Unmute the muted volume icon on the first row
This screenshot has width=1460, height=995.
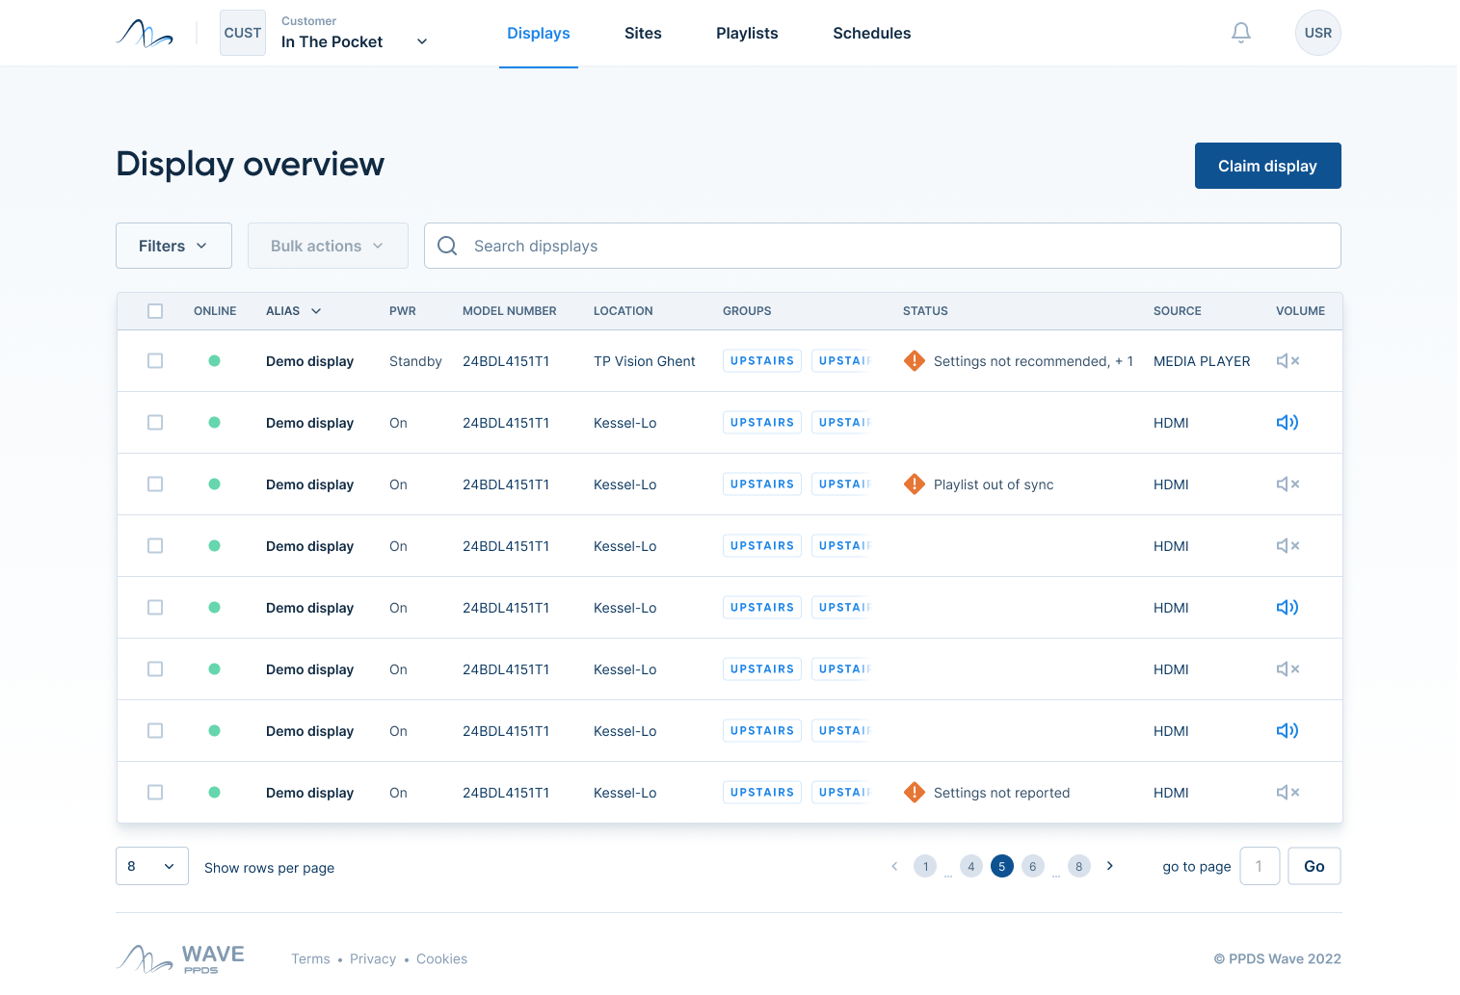point(1287,360)
